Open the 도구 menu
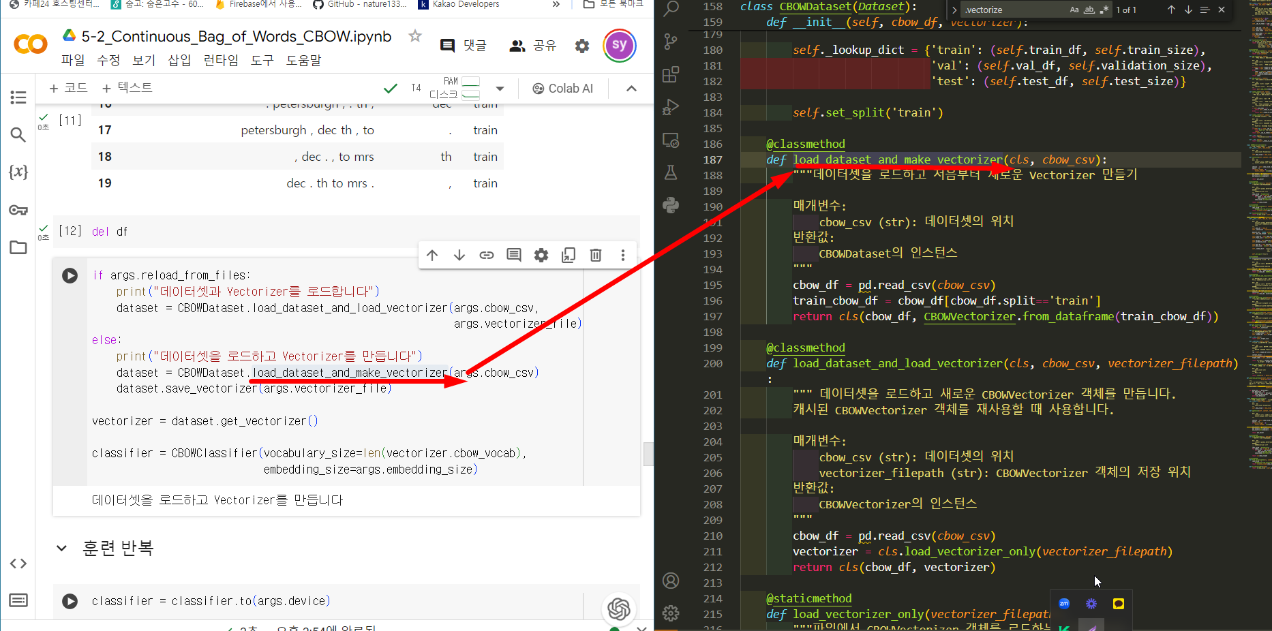The height and width of the screenshot is (631, 1272). tap(262, 60)
